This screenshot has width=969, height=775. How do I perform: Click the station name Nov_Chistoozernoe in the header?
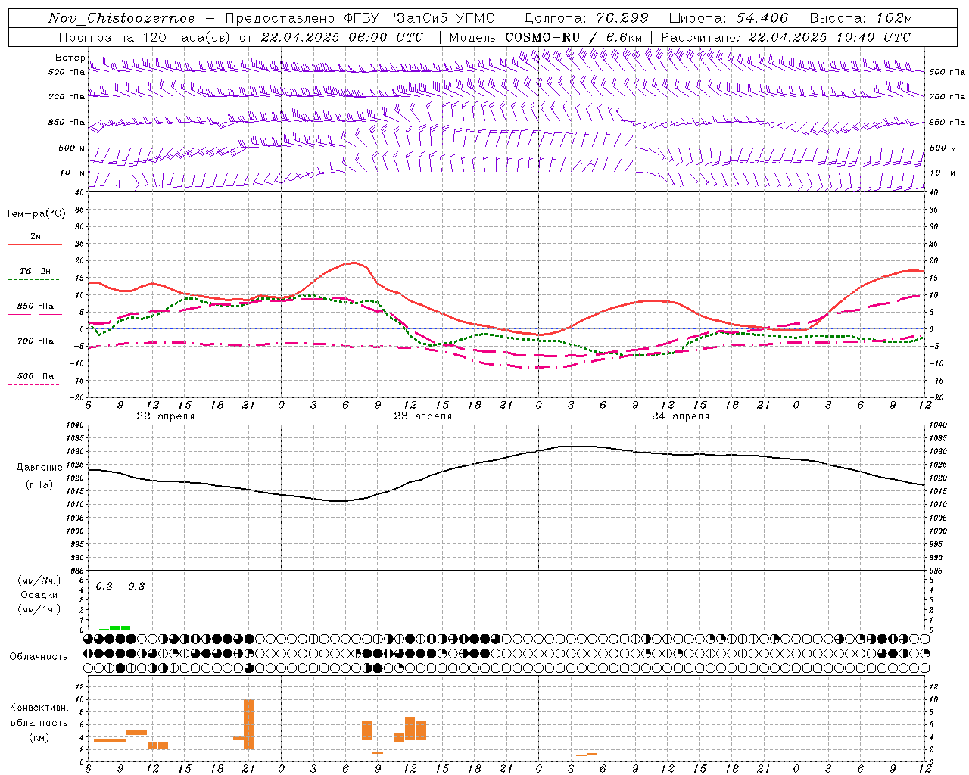122,18
